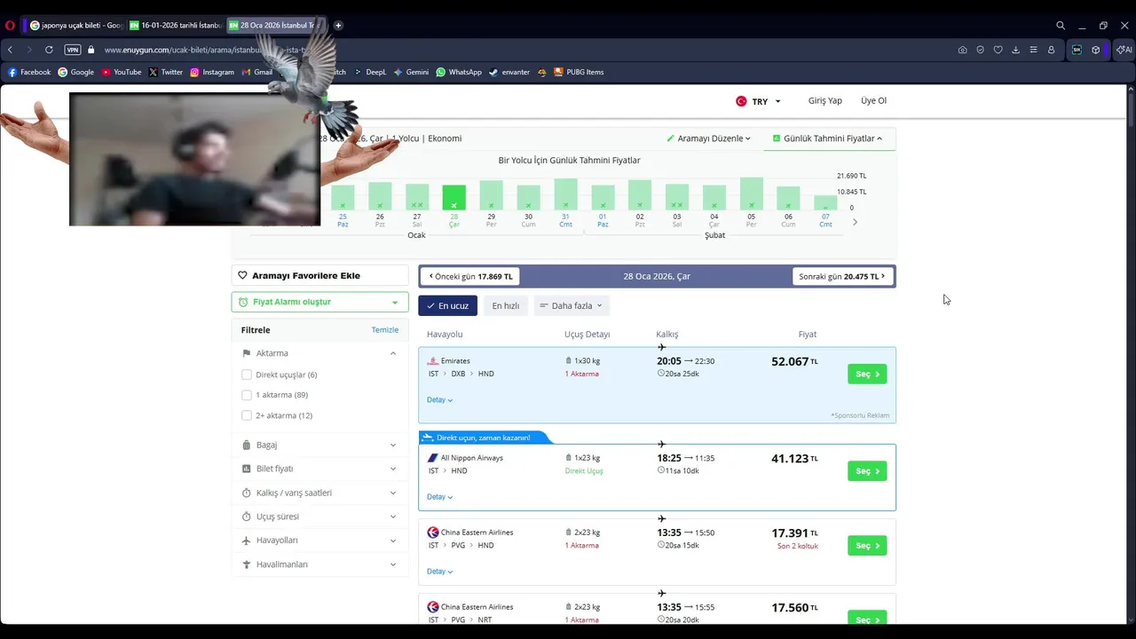Image resolution: width=1136 pixels, height=639 pixels.
Task: Expand the Uçuş süresi filter section
Action: click(319, 517)
